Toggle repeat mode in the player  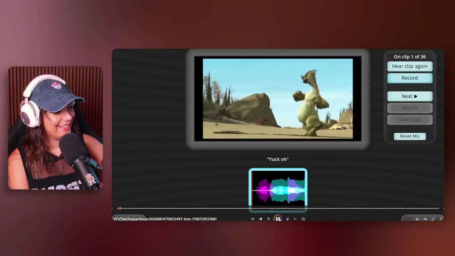pyautogui.click(x=303, y=219)
